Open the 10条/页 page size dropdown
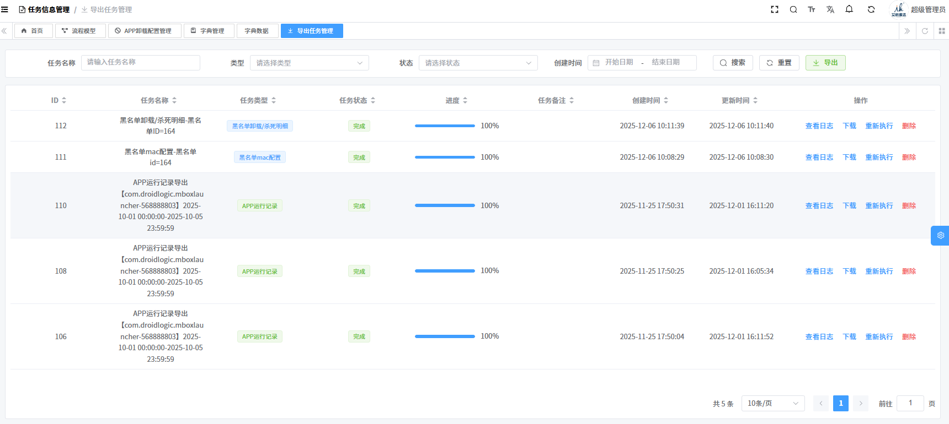Viewport: 949px width, 424px height. coord(772,403)
